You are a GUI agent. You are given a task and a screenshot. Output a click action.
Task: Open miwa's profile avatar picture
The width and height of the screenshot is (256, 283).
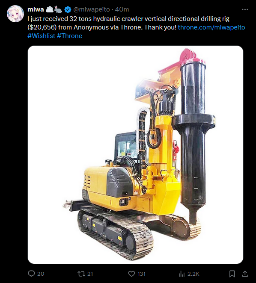15,14
